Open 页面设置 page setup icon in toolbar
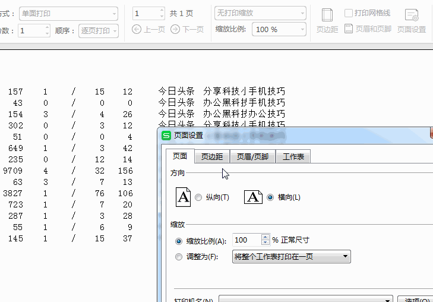The width and height of the screenshot is (433, 302). tap(412, 15)
